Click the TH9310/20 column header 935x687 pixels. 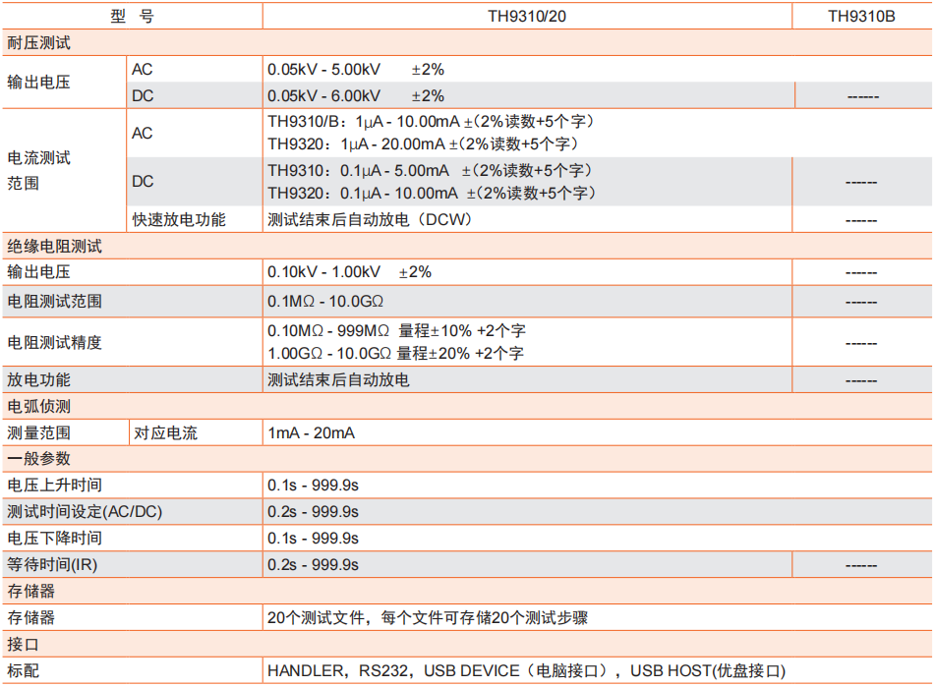pos(527,17)
